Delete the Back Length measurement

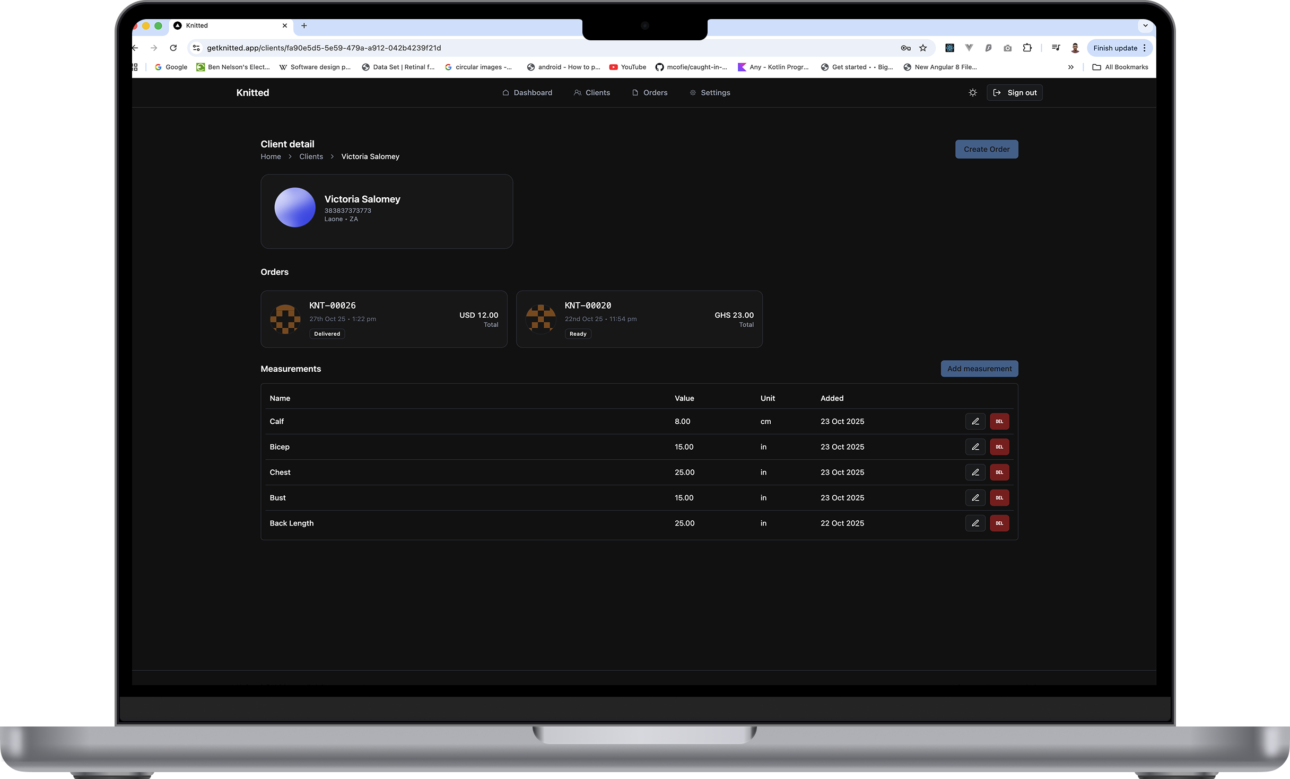999,523
